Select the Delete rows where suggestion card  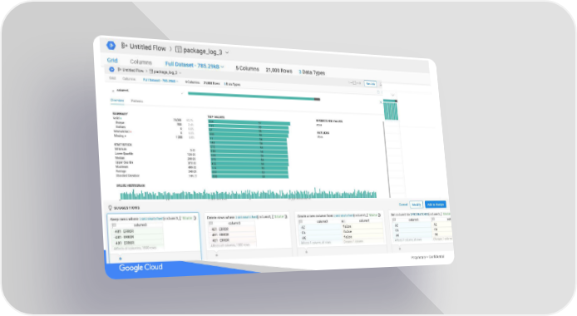coord(247,233)
